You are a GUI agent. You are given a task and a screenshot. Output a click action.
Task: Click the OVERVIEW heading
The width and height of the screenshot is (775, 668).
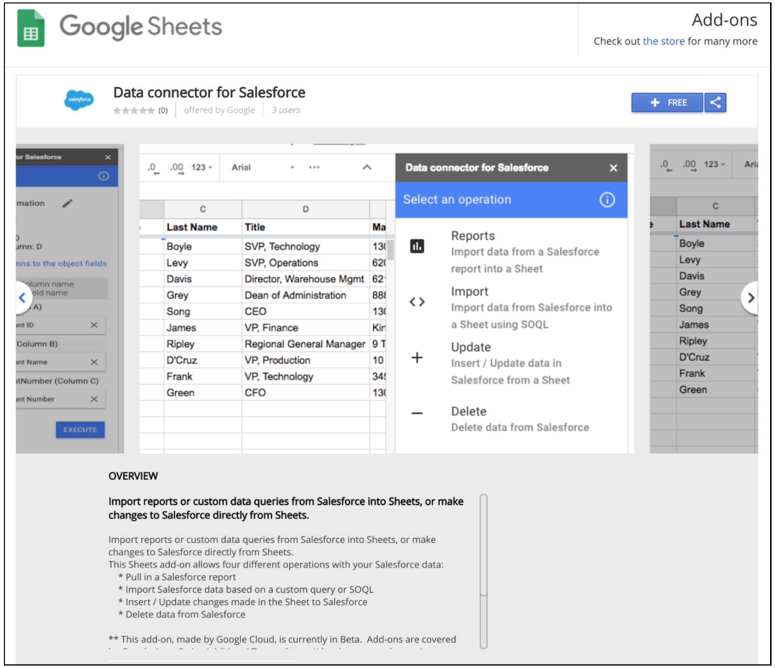pos(133,476)
